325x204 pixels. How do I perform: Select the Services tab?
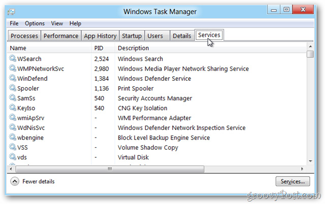click(x=209, y=35)
